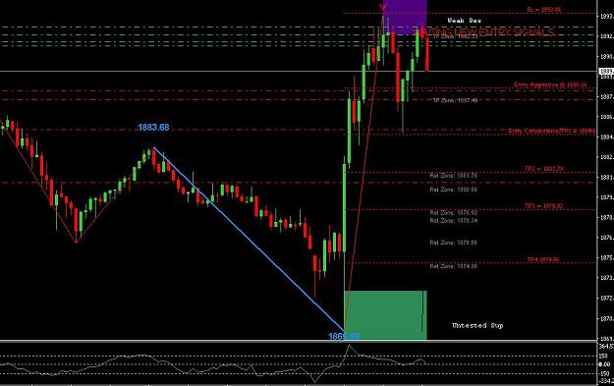Viewport: 614px width, 386px height.
Task: Click the 'Entry Conservative' label
Action: (552, 131)
